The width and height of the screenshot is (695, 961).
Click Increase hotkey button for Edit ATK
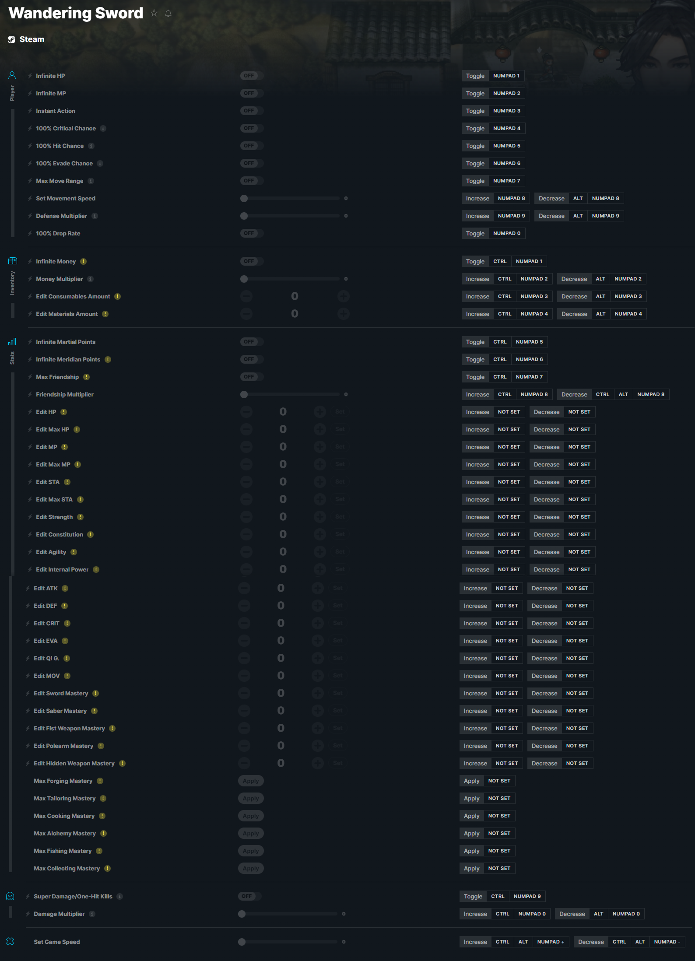(x=475, y=588)
